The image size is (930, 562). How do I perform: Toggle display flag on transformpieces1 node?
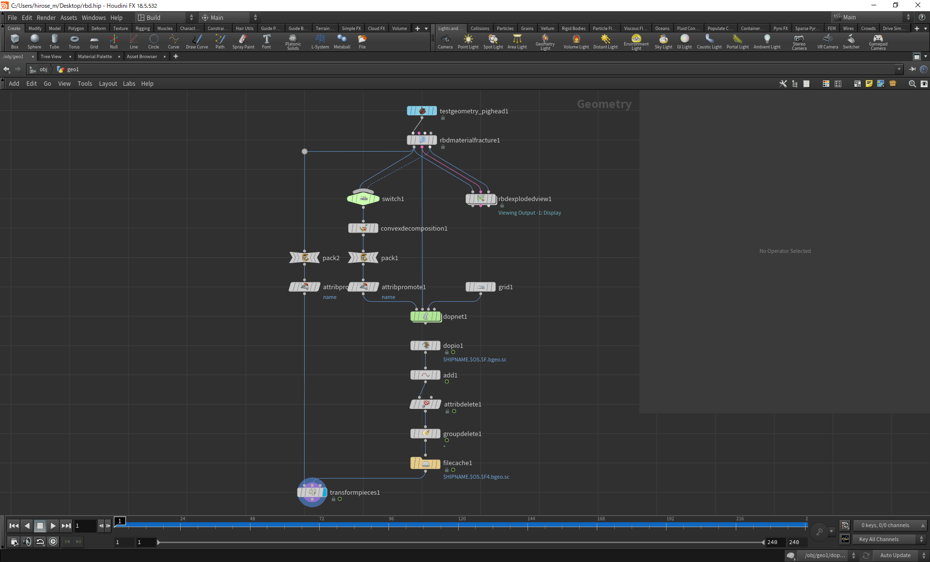pos(324,492)
